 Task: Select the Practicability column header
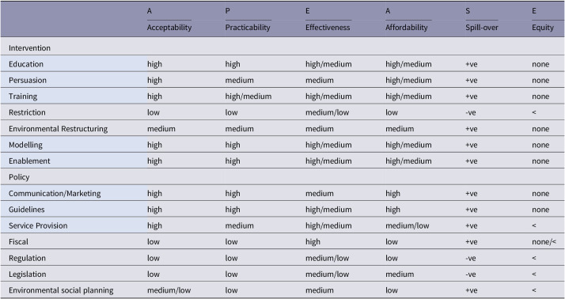tap(248, 28)
